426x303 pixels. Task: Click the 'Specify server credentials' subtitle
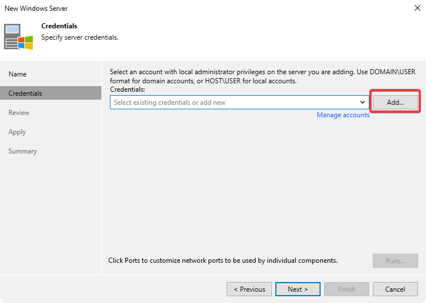[x=80, y=37]
